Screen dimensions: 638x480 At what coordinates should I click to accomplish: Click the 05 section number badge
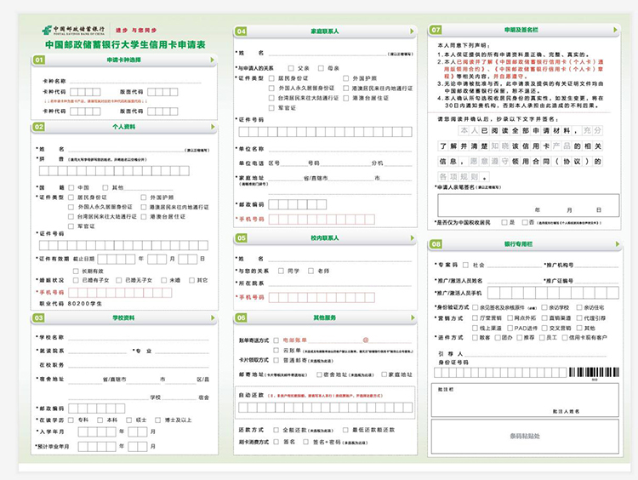tap(241, 237)
